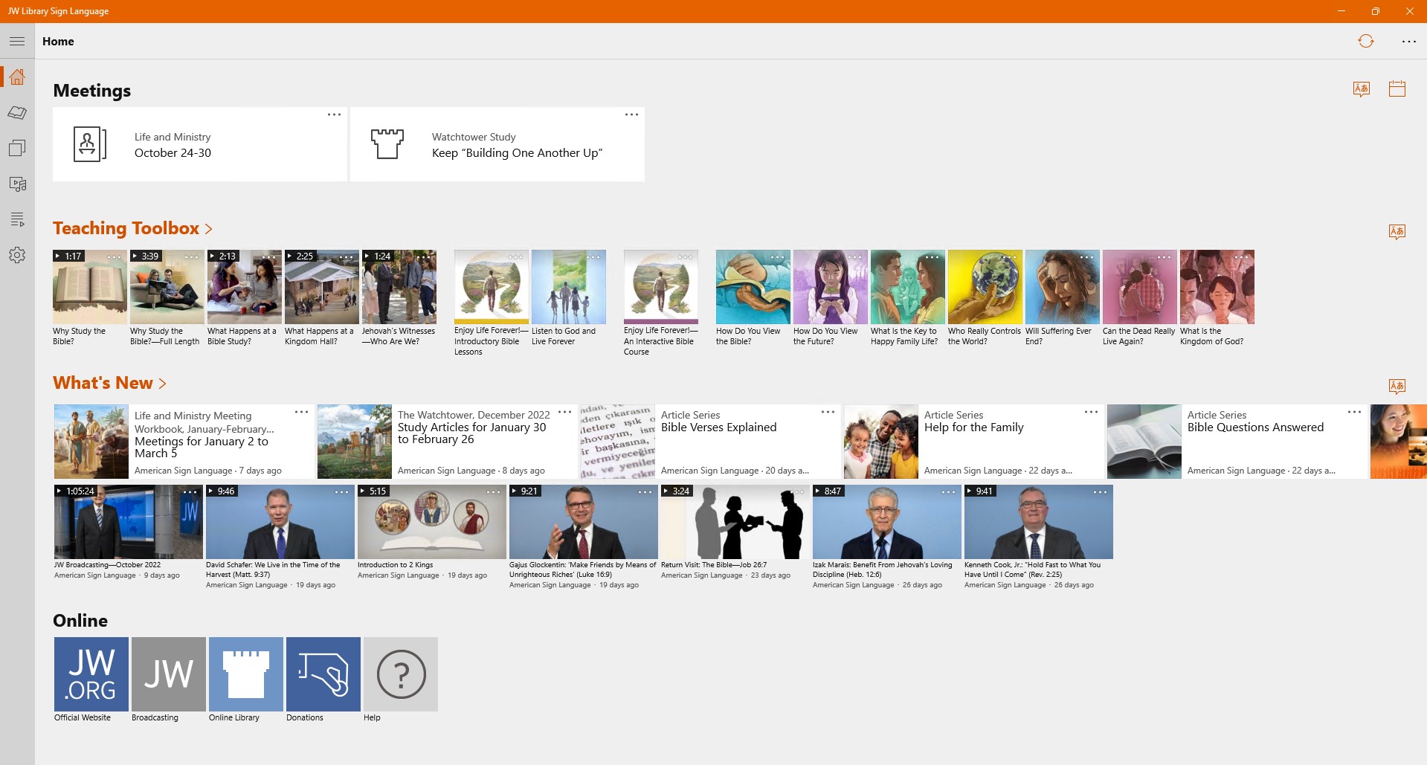Open the Broadcasting tile
This screenshot has width=1427, height=765.
click(169, 674)
